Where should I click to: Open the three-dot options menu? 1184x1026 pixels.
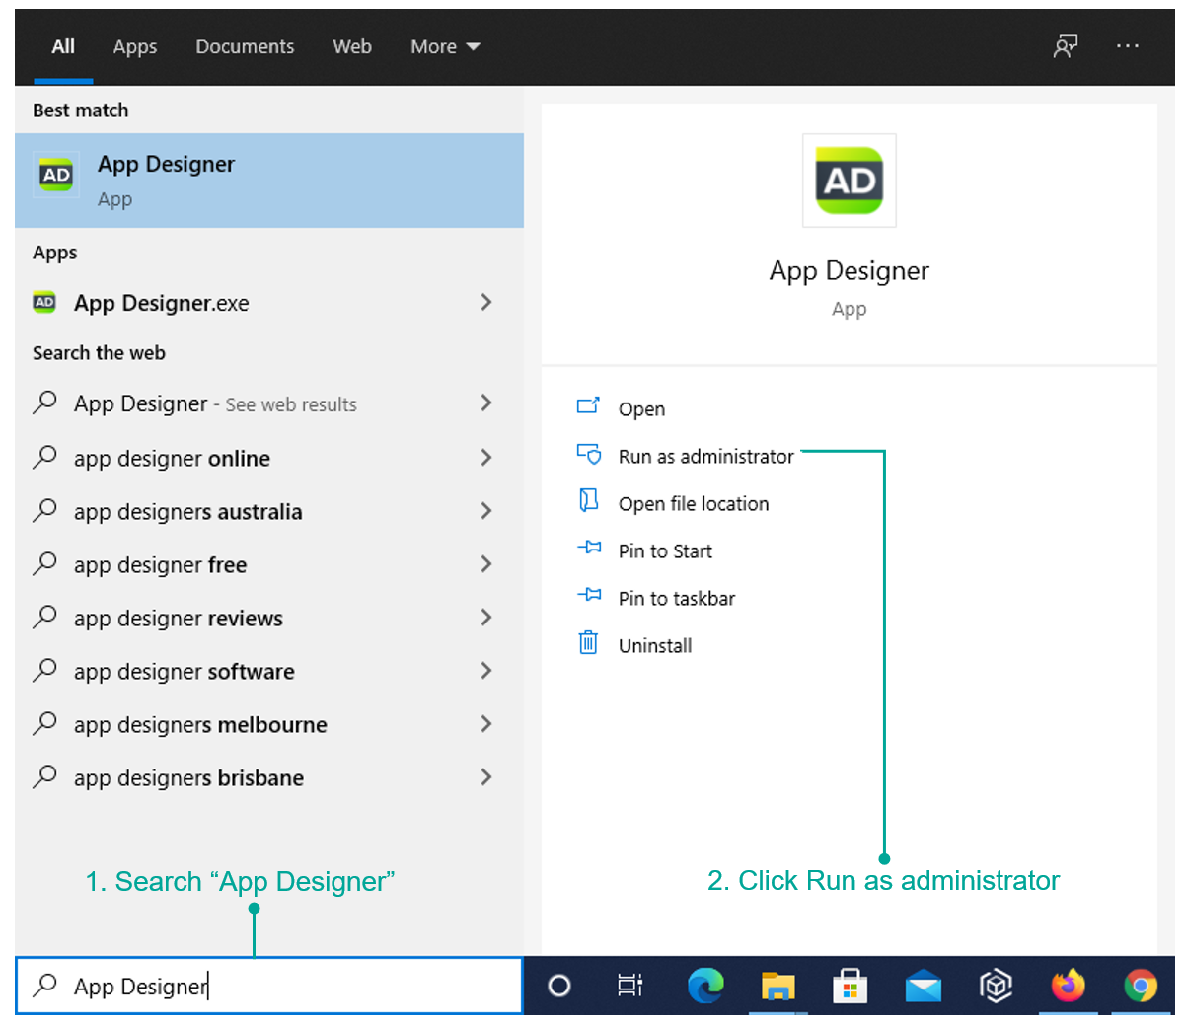point(1128,46)
